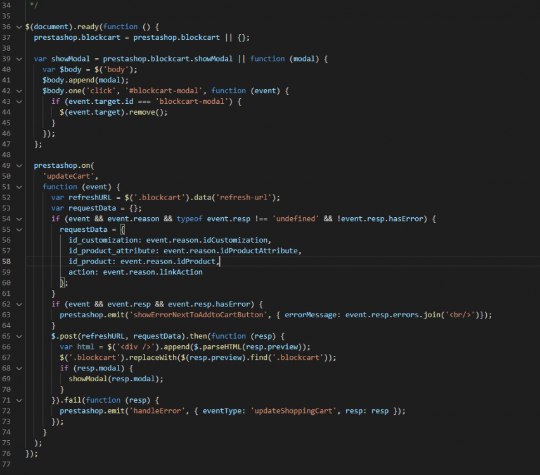The width and height of the screenshot is (540, 475).
Task: Collapse the .fail(function (resp) block on line 71
Action: click(19, 400)
